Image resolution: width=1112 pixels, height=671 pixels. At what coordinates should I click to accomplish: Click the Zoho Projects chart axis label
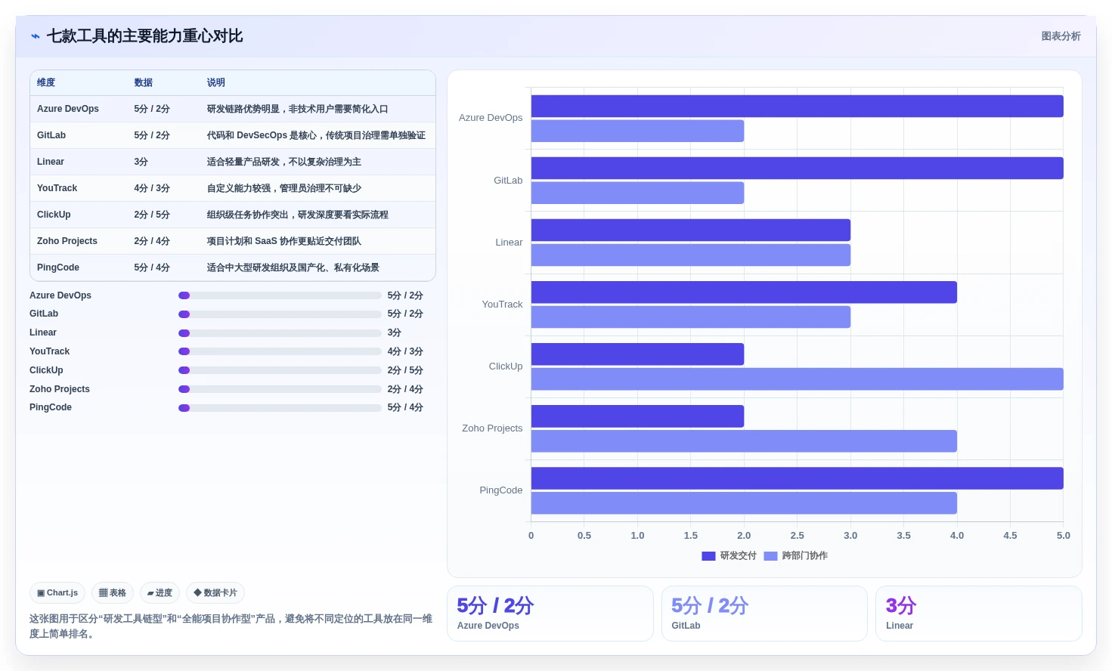click(x=492, y=428)
